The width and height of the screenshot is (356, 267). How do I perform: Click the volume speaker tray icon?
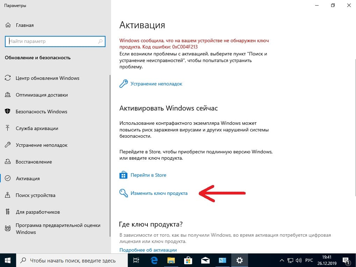299,260
